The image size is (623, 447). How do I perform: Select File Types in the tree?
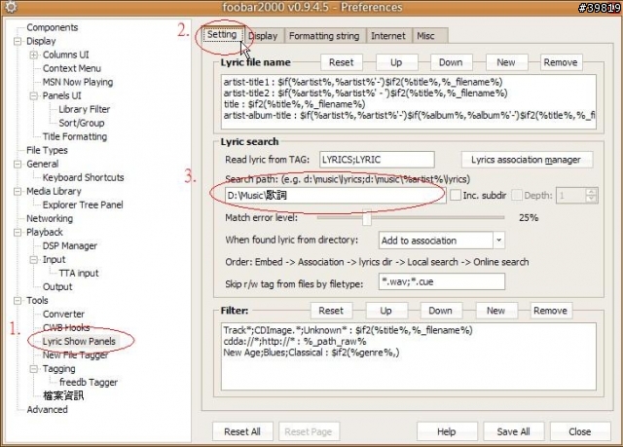[47, 150]
